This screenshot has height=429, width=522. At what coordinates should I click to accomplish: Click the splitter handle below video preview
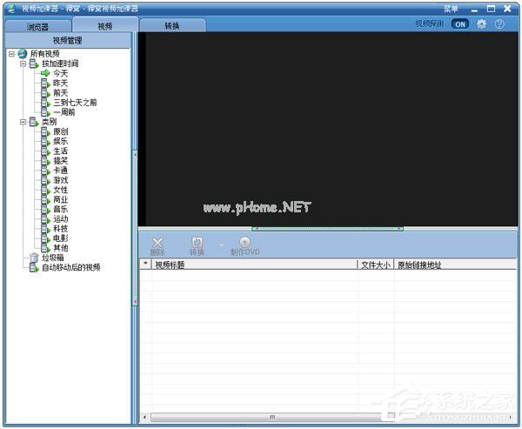[x=327, y=228]
